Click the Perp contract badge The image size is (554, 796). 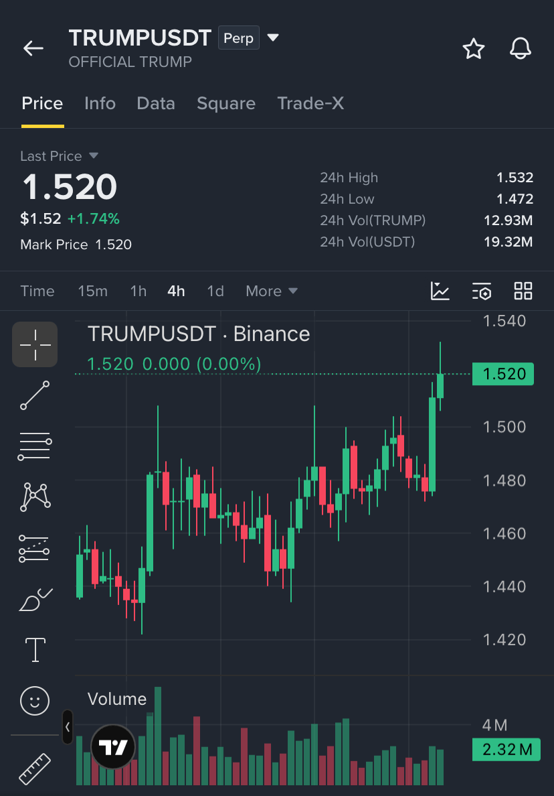click(x=239, y=38)
